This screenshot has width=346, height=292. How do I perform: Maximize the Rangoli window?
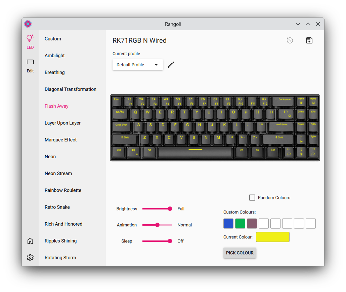pyautogui.click(x=308, y=24)
